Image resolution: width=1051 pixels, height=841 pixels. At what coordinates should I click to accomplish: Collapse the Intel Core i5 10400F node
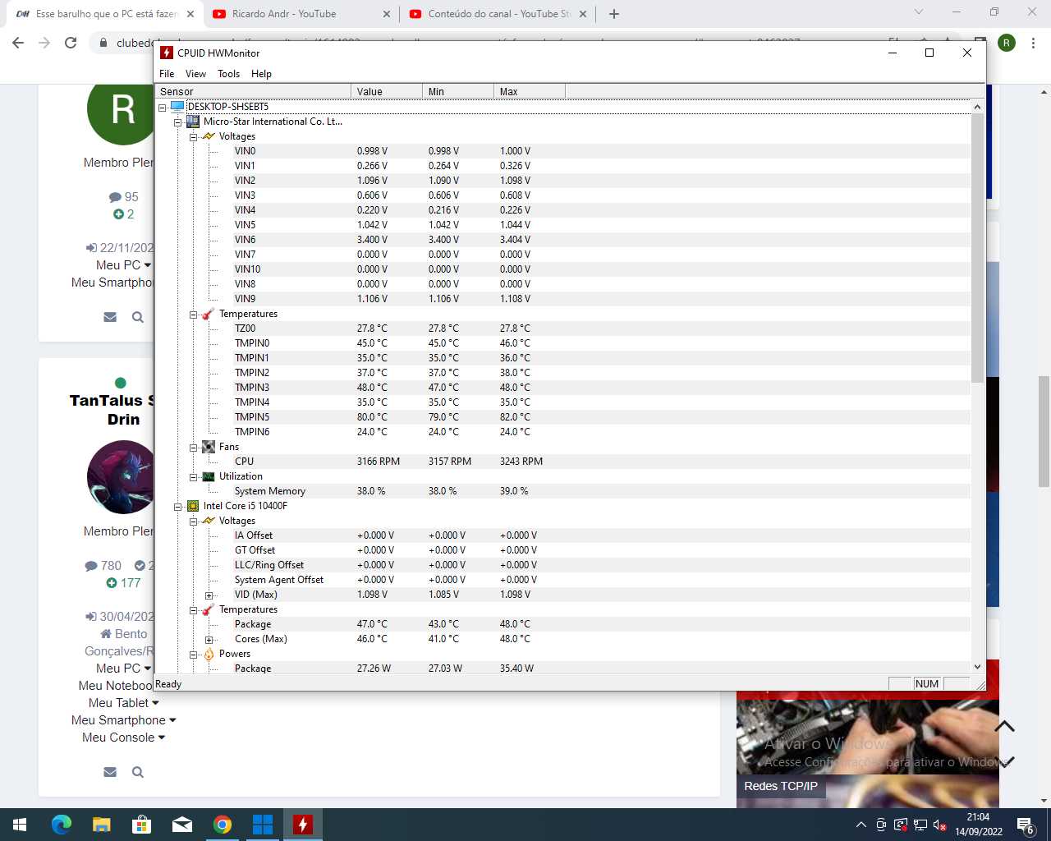pos(177,507)
